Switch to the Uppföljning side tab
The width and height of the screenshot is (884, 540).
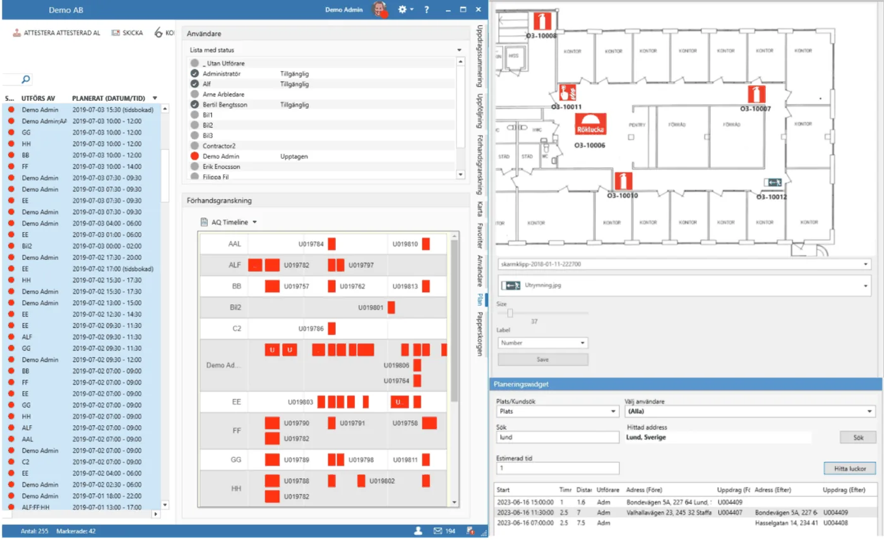click(481, 111)
